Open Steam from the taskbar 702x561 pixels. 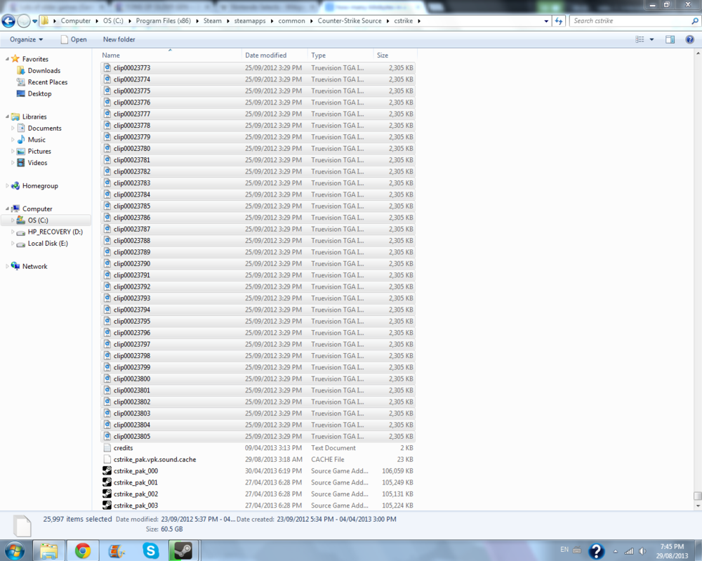183,550
